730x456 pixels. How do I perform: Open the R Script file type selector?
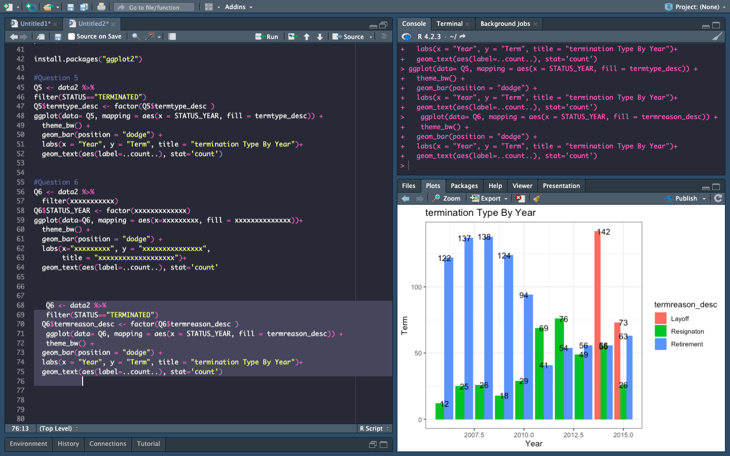pos(374,429)
